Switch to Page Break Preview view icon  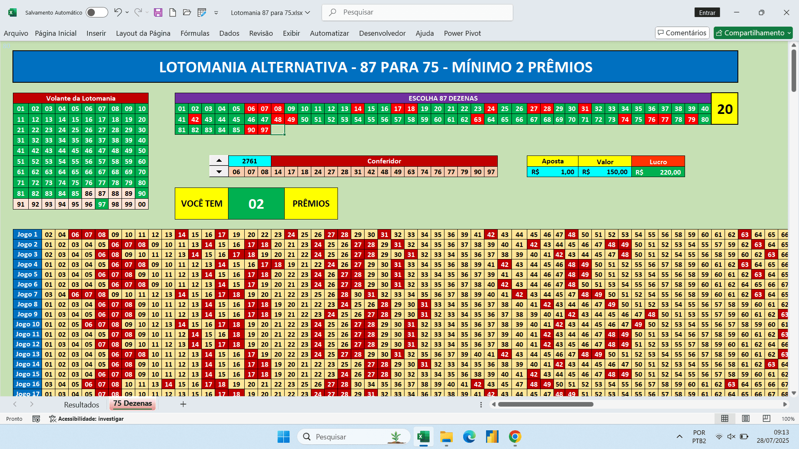(766, 418)
